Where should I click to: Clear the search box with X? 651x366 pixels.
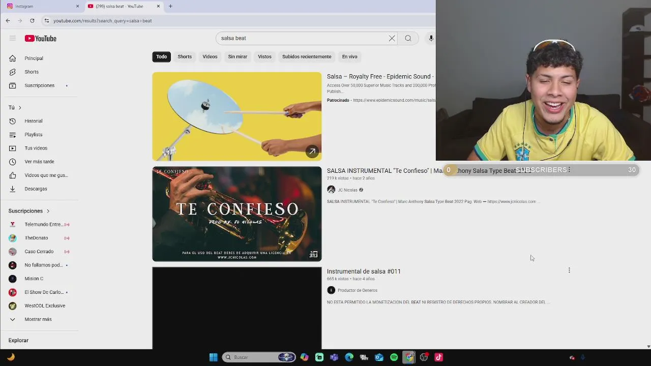[392, 38]
